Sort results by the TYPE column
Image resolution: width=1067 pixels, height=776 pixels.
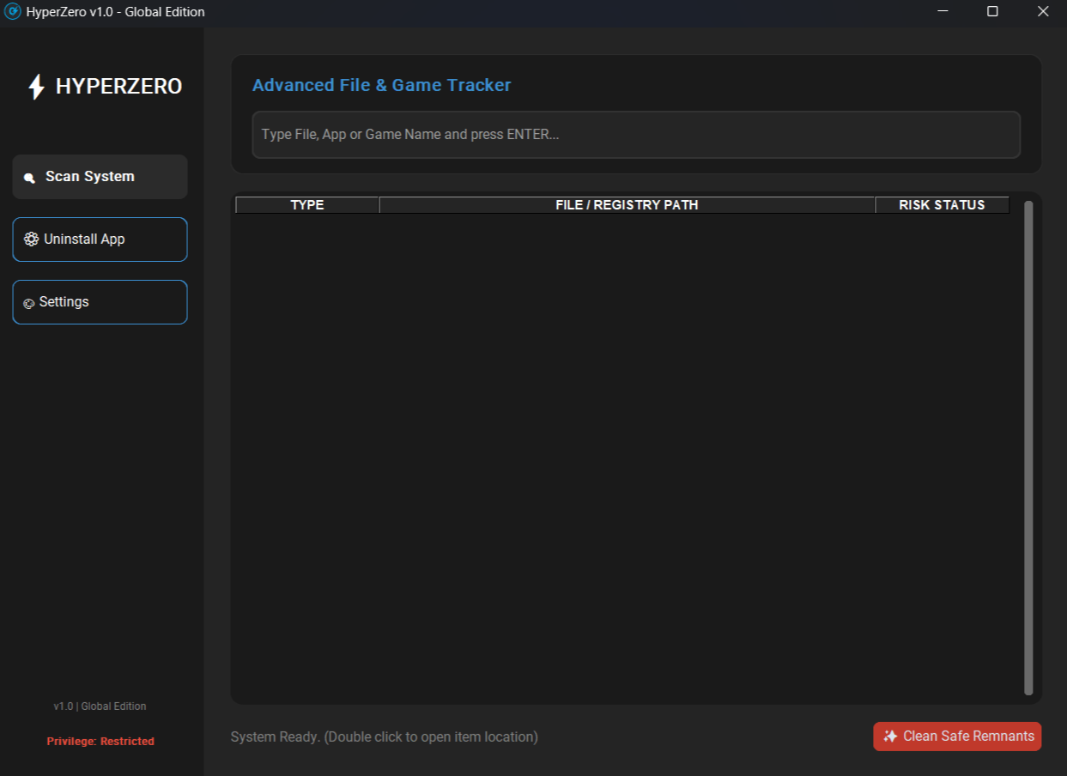pos(307,204)
